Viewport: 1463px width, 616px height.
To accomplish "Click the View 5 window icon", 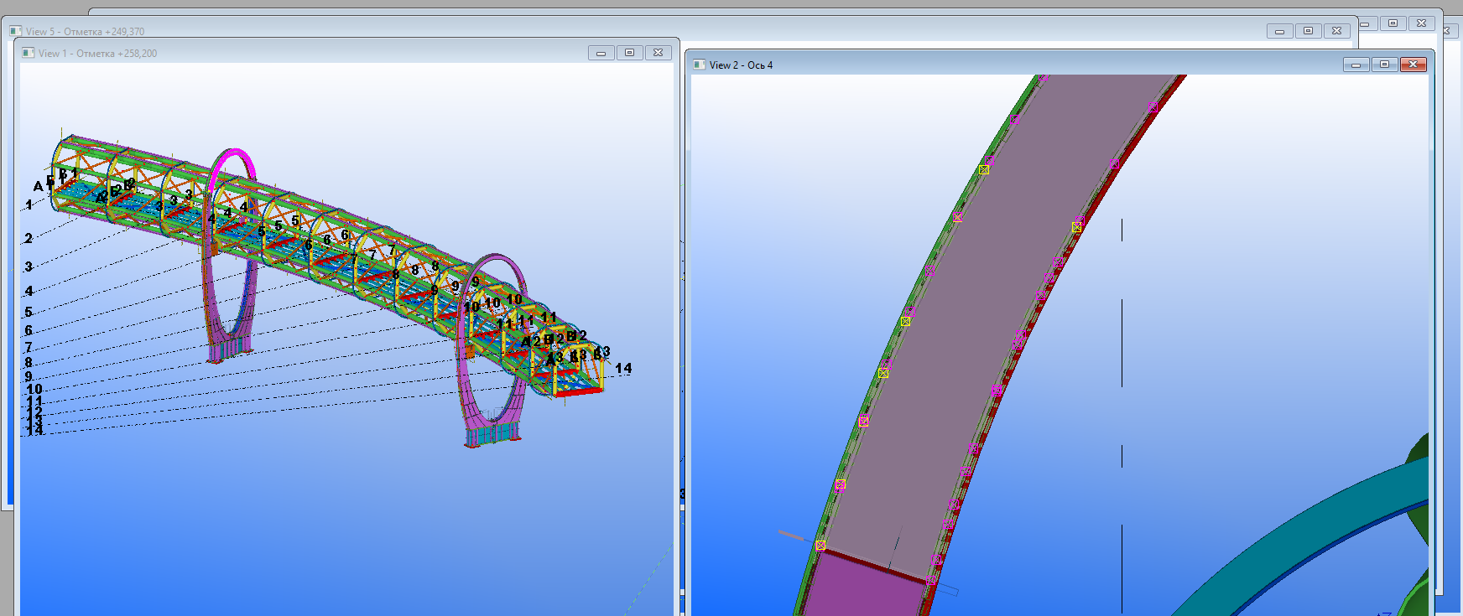I will tap(15, 31).
